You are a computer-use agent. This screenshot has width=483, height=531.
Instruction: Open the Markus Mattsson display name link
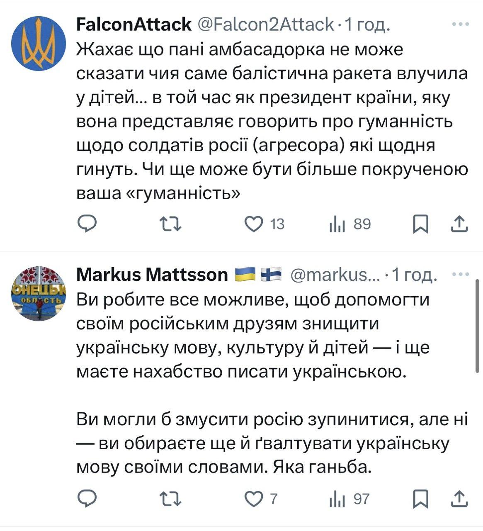click(152, 274)
